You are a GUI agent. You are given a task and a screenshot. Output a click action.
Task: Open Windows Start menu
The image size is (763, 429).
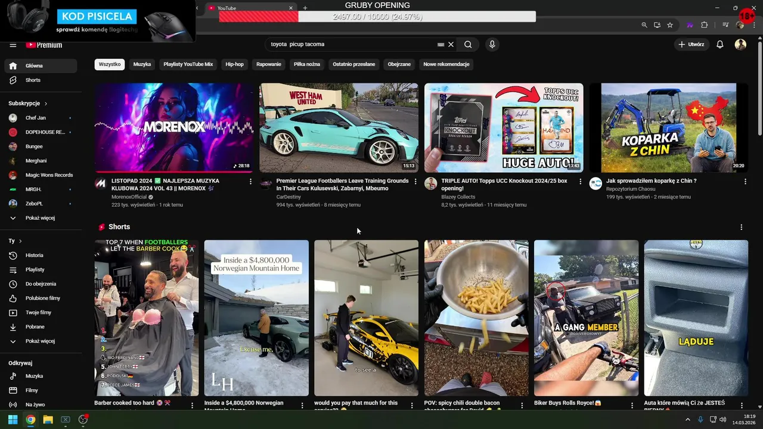(x=13, y=419)
